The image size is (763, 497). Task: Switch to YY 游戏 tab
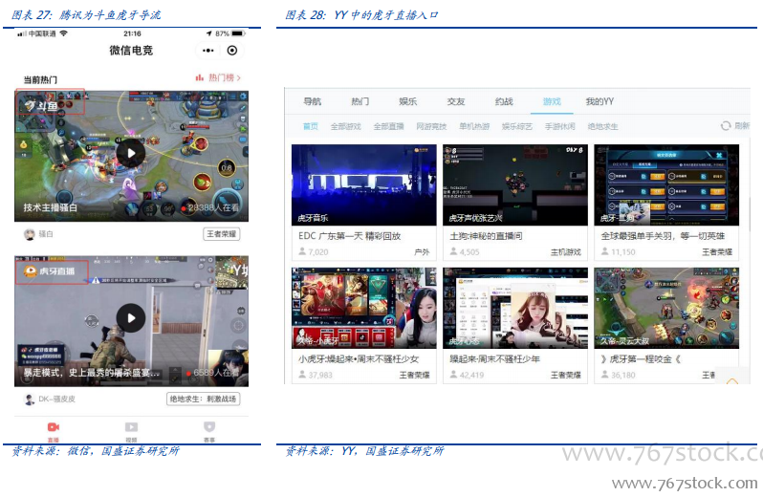pyautogui.click(x=552, y=101)
